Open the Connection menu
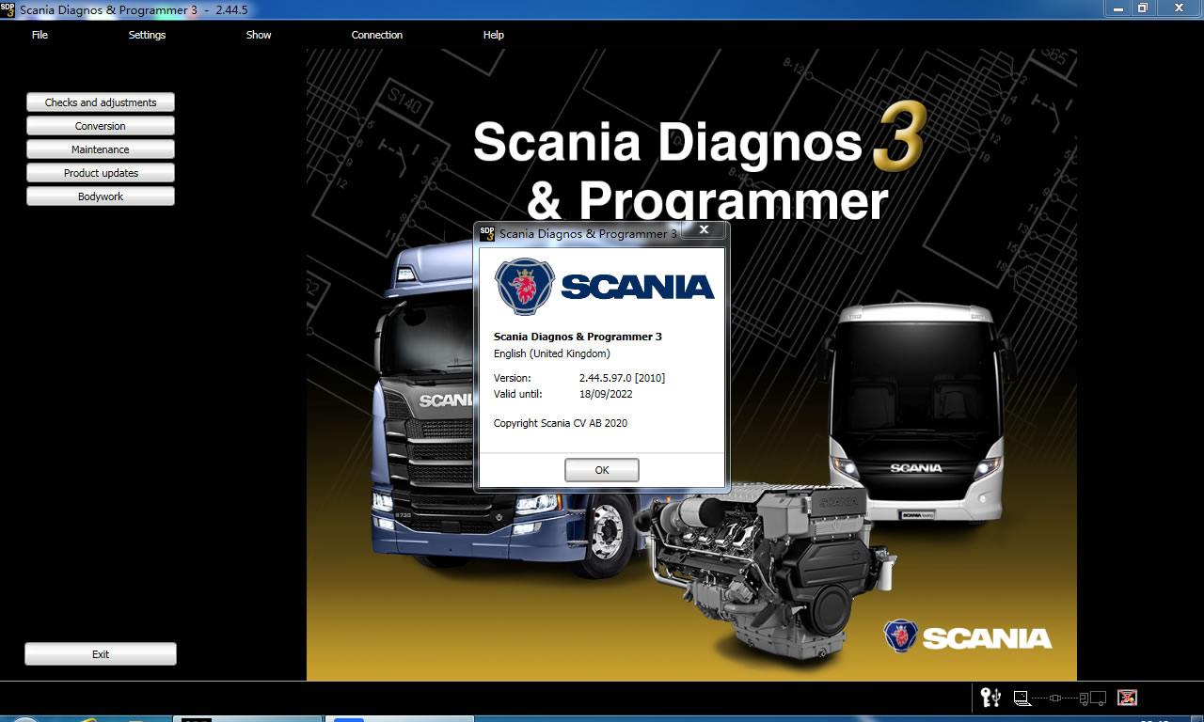This screenshot has height=722, width=1204. [x=376, y=35]
